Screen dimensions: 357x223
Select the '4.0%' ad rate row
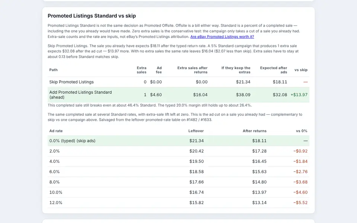tap(178, 161)
